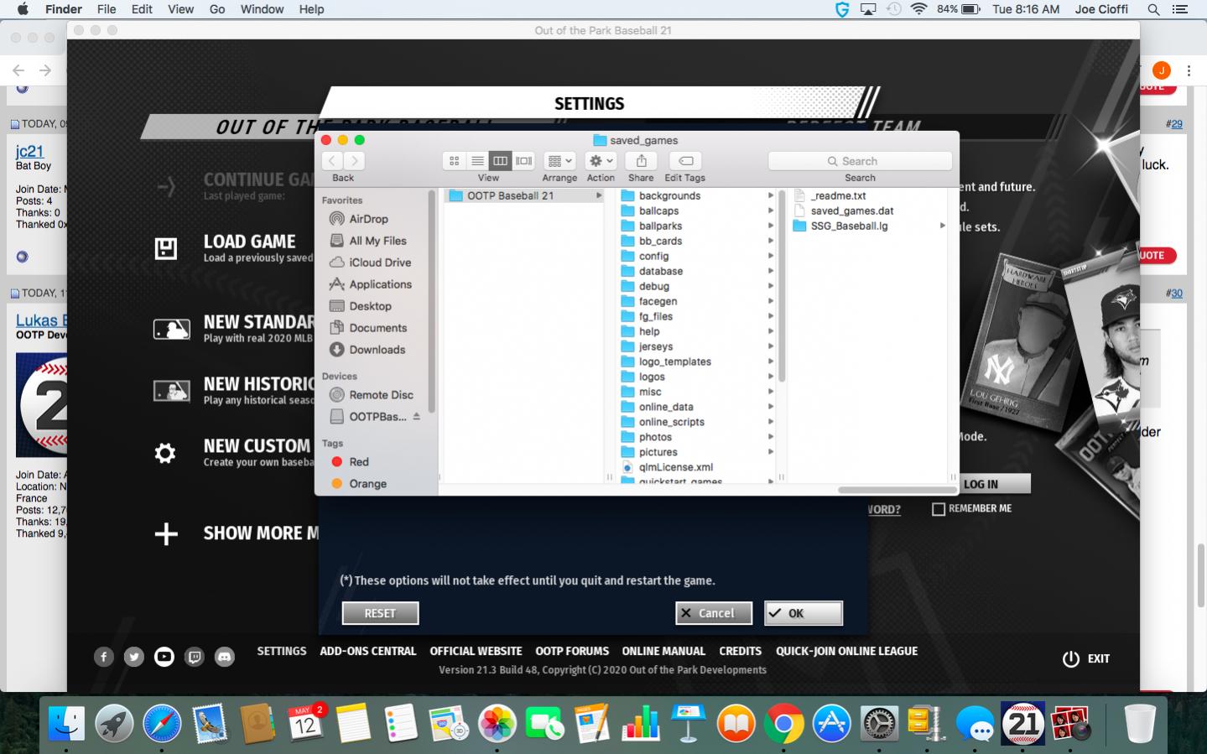Open OOTP's YouTube icon link
Image resolution: width=1207 pixels, height=754 pixels.
pyautogui.click(x=164, y=658)
